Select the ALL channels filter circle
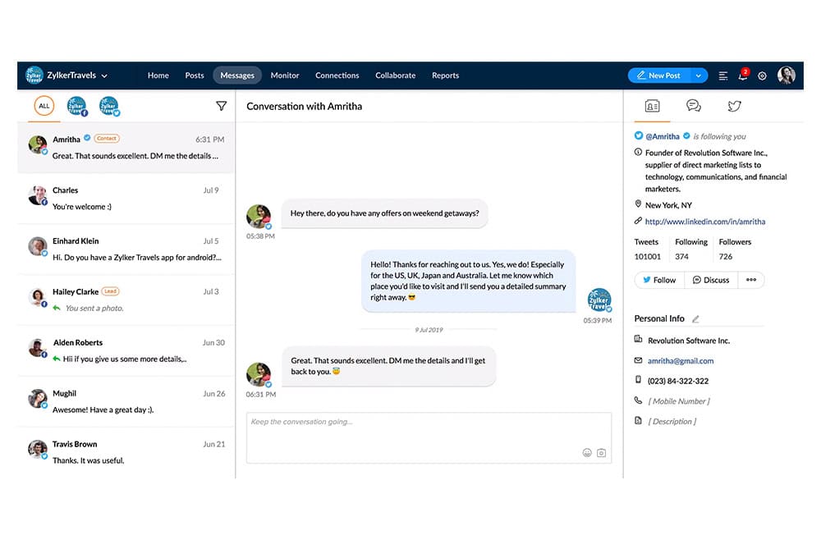 (x=44, y=106)
